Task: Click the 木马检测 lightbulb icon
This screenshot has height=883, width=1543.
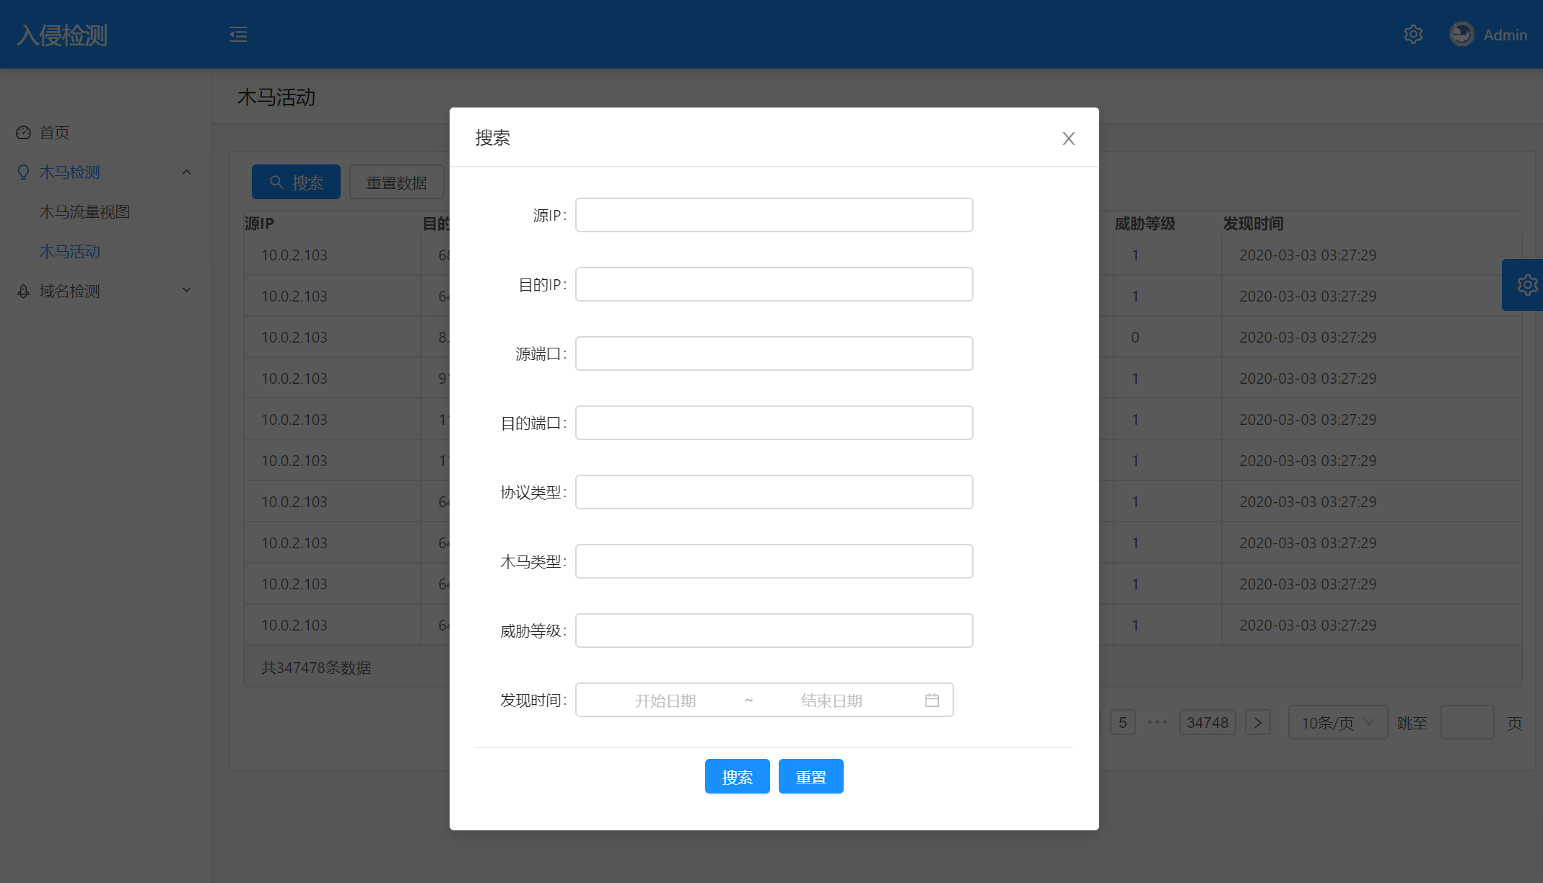Action: point(23,172)
